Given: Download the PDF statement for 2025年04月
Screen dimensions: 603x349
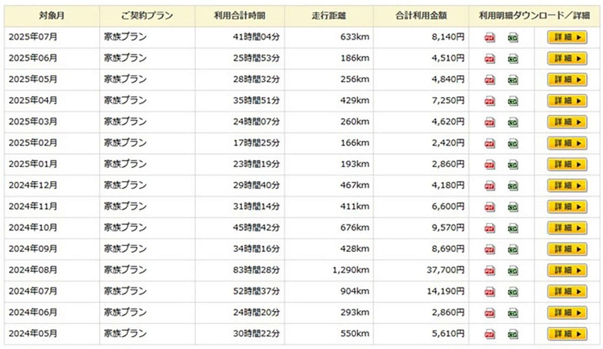Looking at the screenshot, I should click(489, 101).
